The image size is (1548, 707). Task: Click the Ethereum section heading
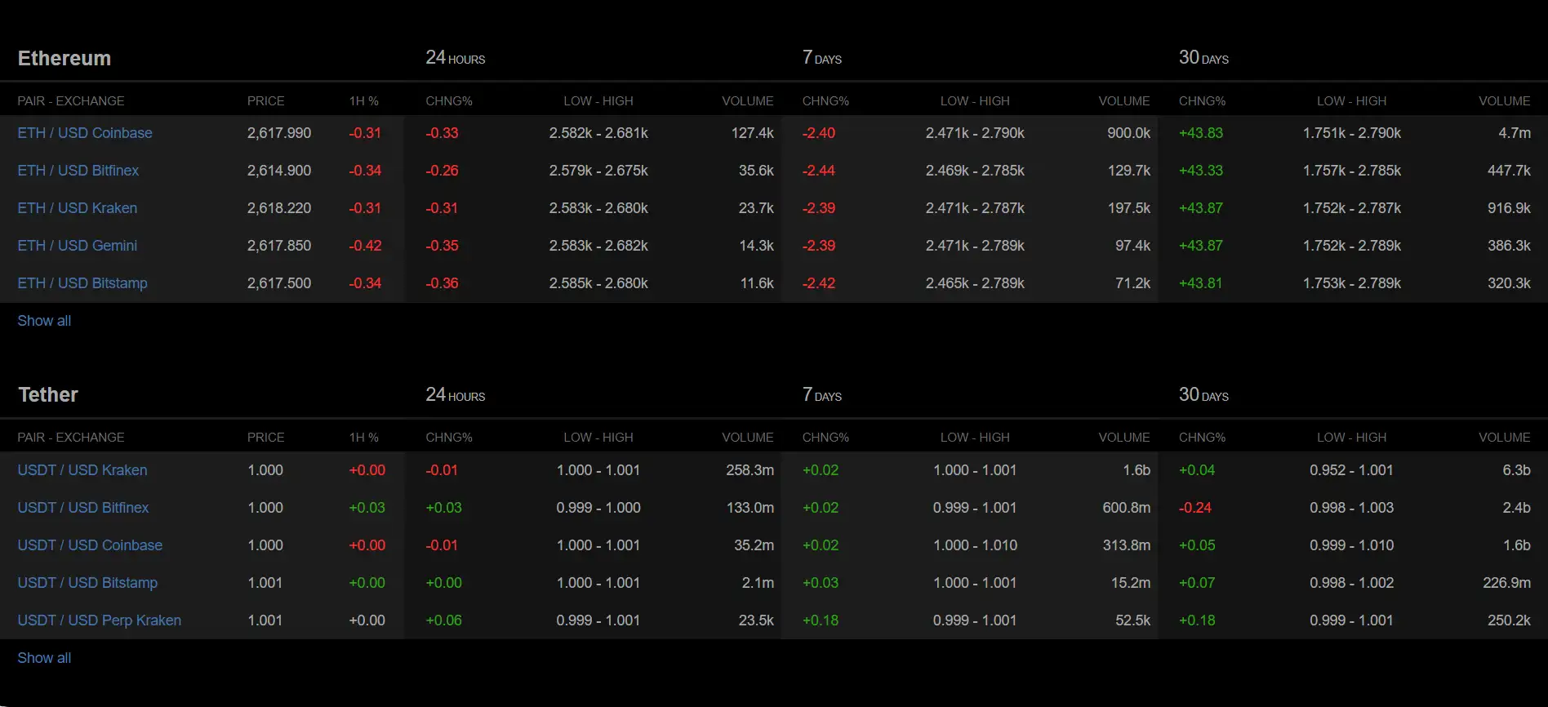64,58
